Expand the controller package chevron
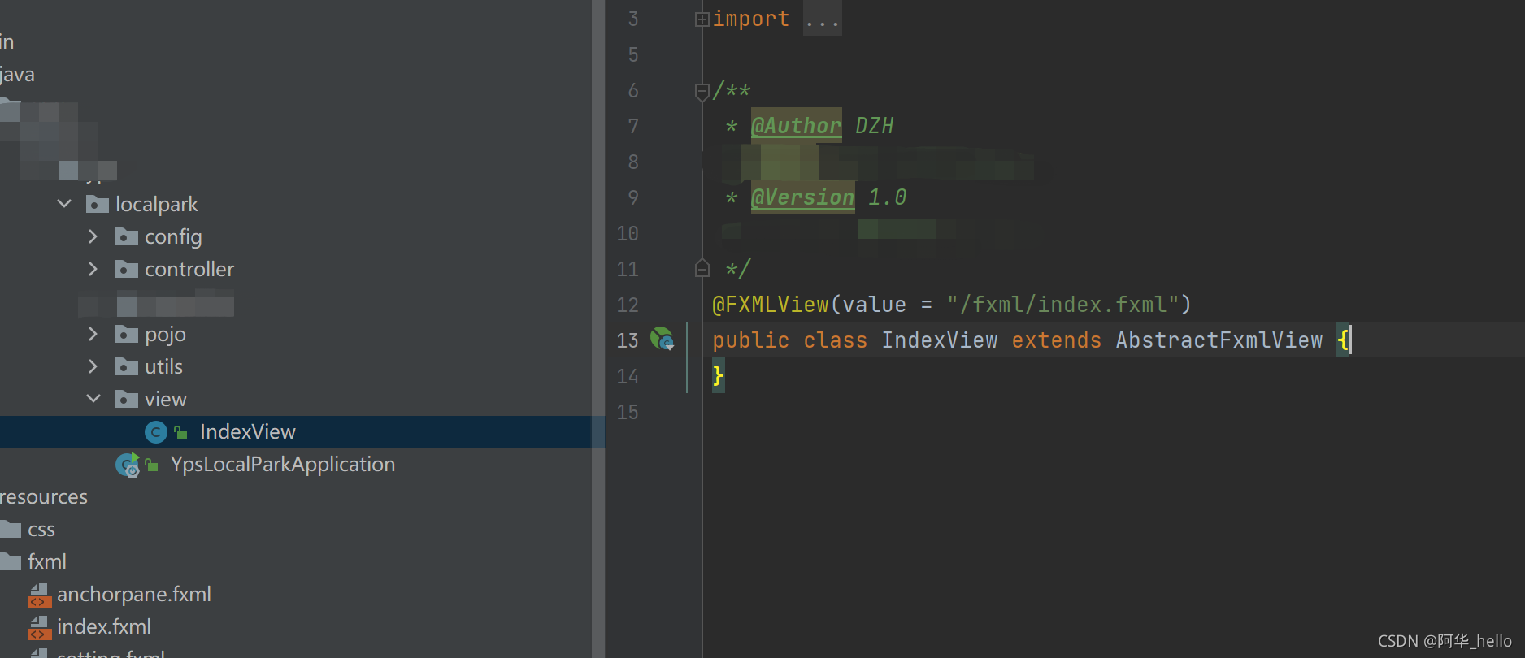 (x=93, y=269)
